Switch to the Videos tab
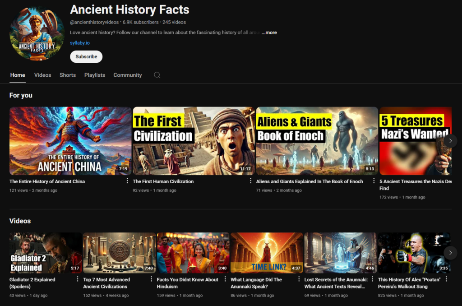 tap(42, 75)
